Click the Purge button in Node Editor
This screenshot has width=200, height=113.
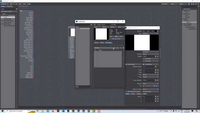point(29,4)
